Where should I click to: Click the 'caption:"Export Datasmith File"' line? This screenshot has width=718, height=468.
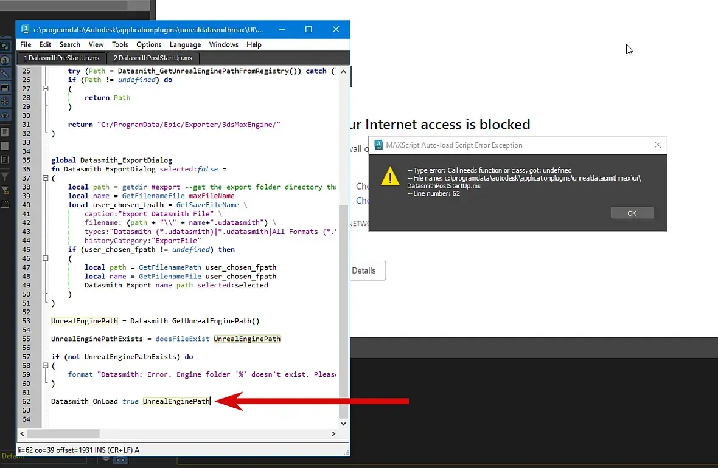[153, 214]
